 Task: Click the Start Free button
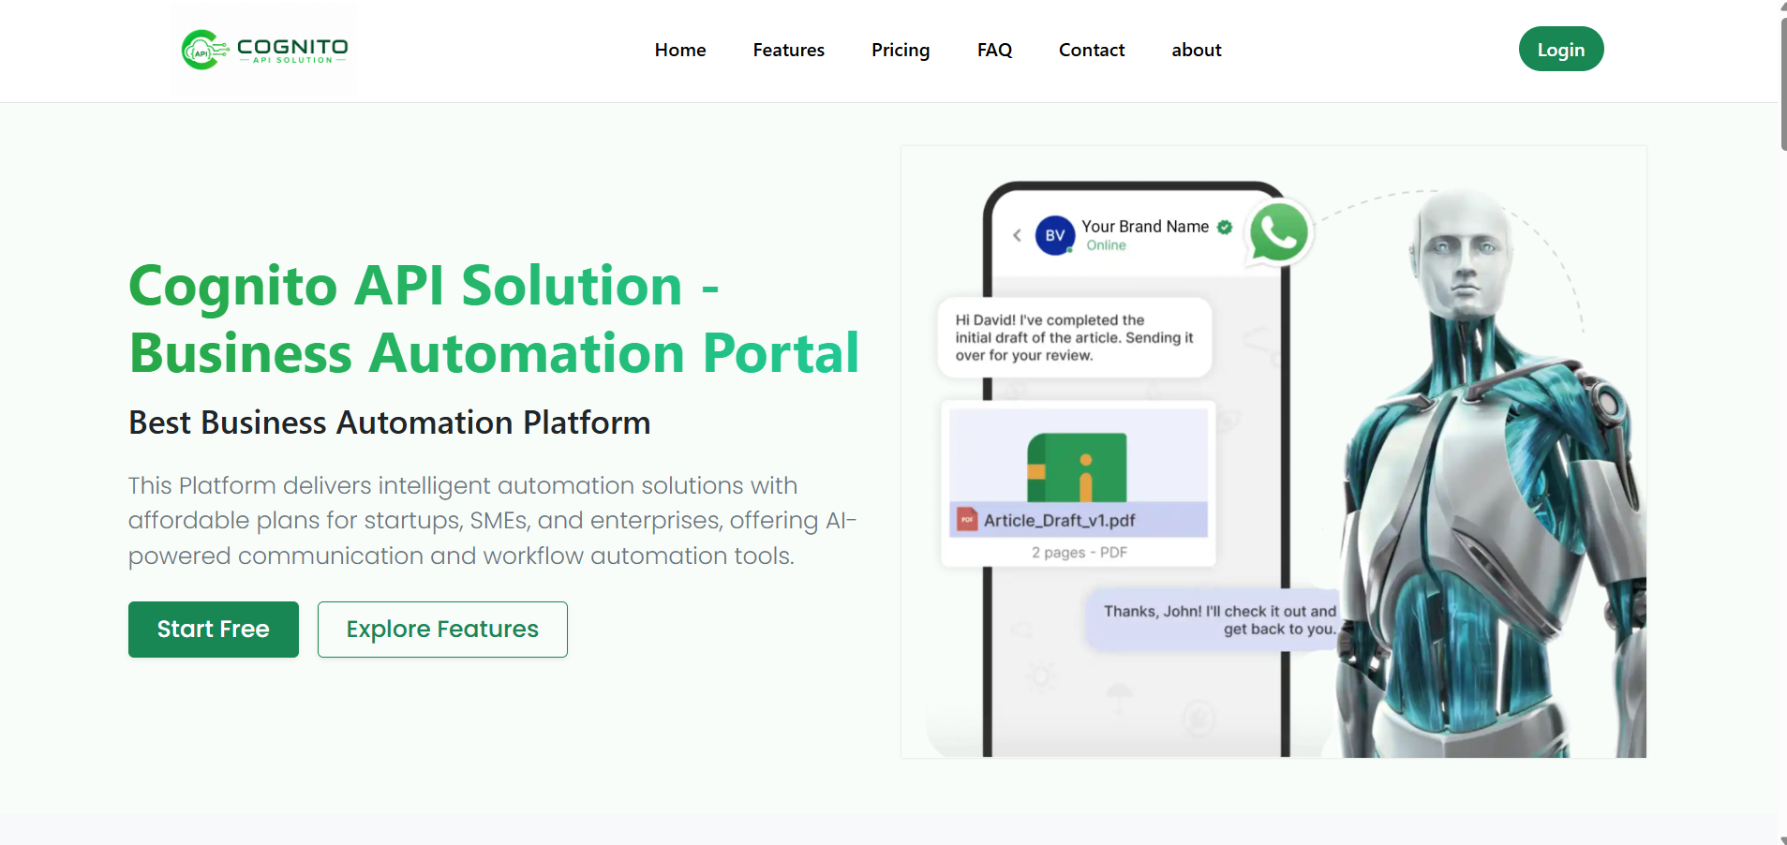tap(214, 630)
